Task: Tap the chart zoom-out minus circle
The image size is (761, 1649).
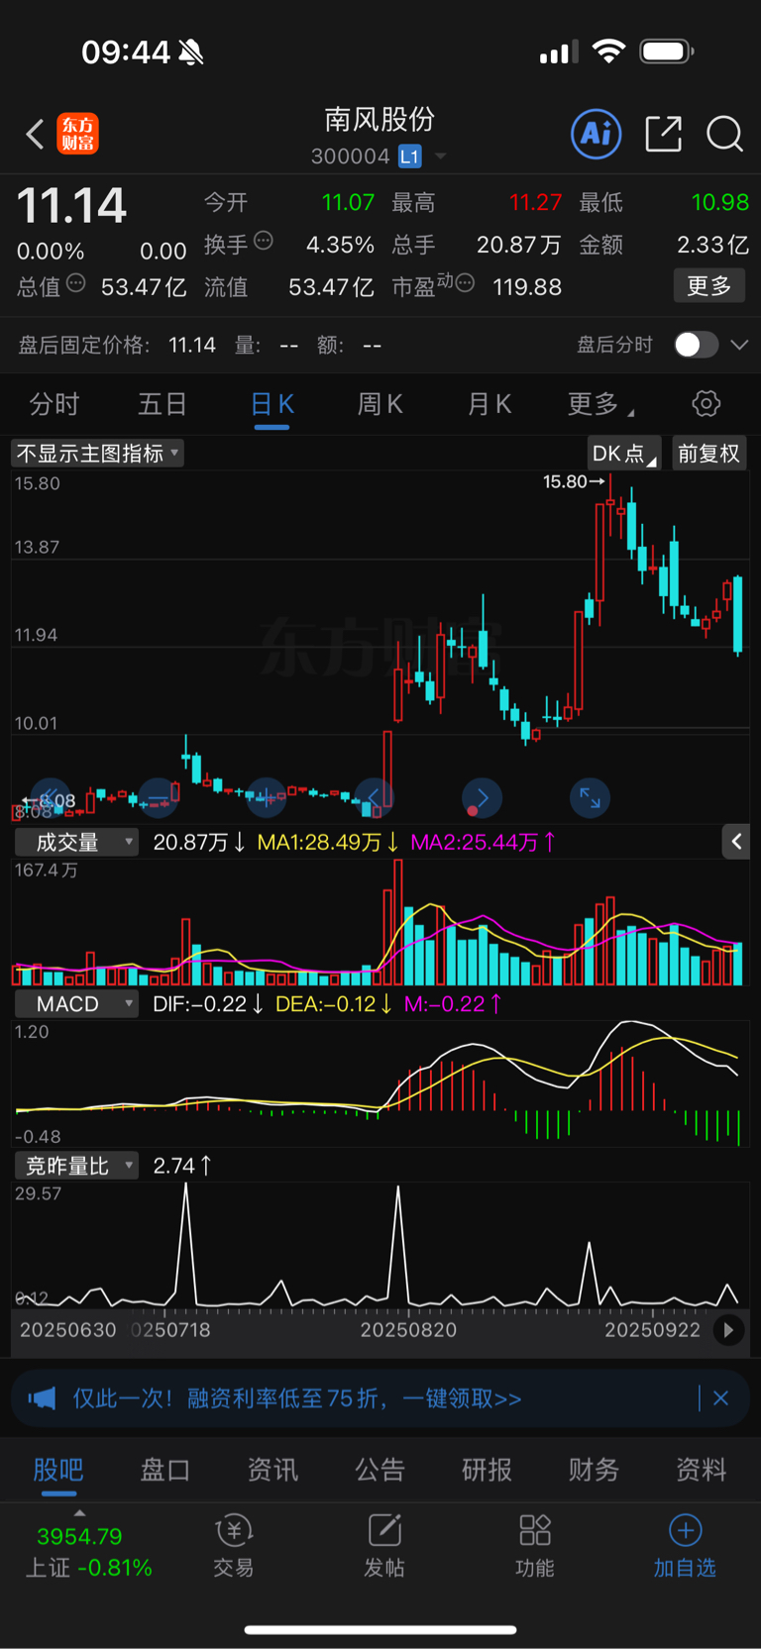Action: pos(159,797)
